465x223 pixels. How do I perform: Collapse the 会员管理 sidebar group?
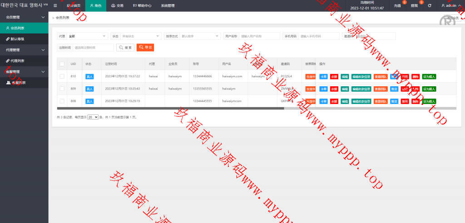[24, 17]
